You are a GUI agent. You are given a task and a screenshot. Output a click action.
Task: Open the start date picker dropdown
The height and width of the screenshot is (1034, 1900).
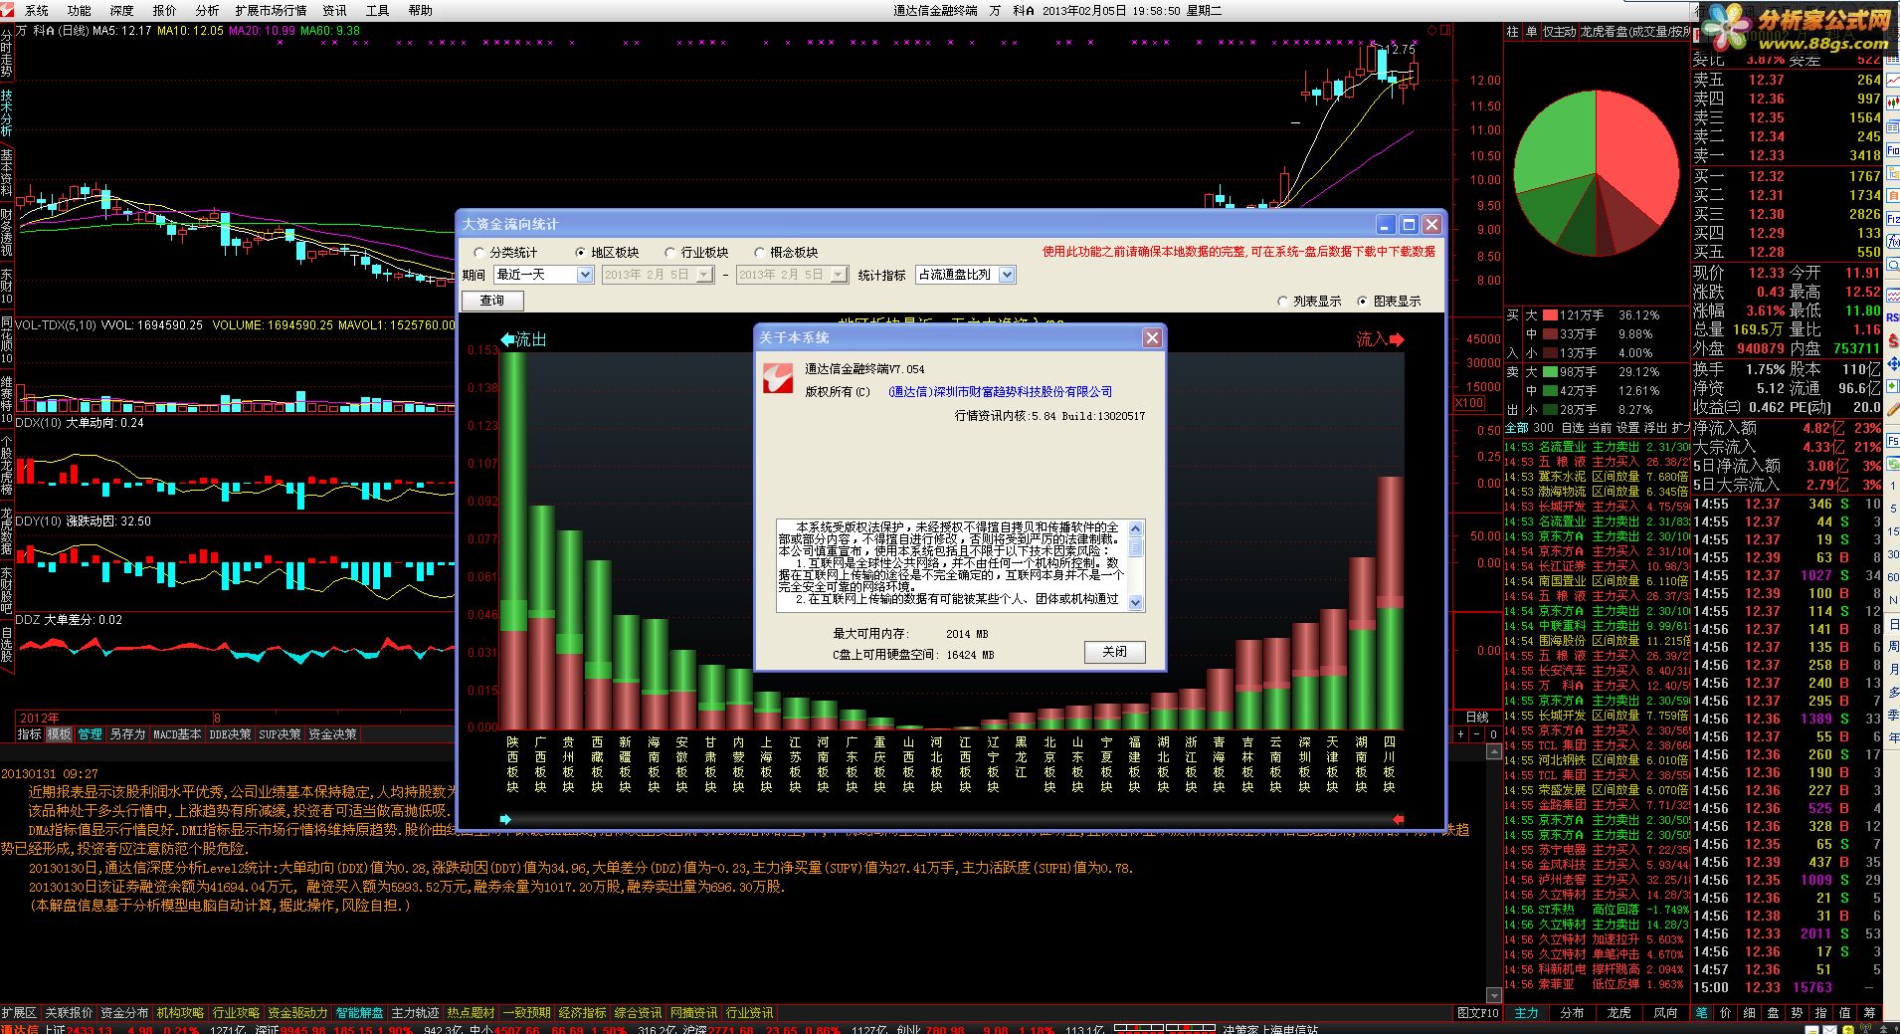704,275
